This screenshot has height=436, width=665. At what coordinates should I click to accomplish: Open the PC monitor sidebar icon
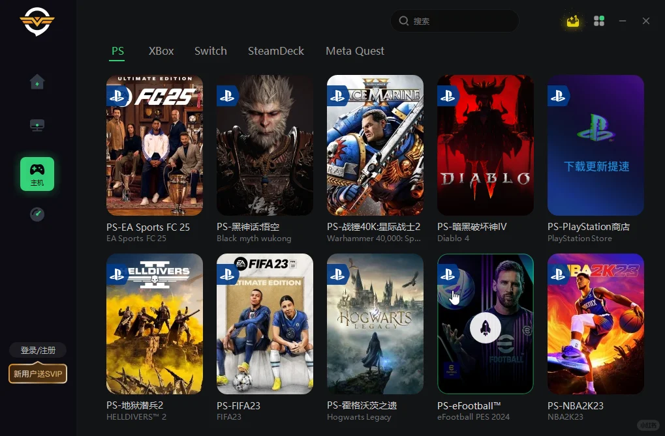pos(37,125)
